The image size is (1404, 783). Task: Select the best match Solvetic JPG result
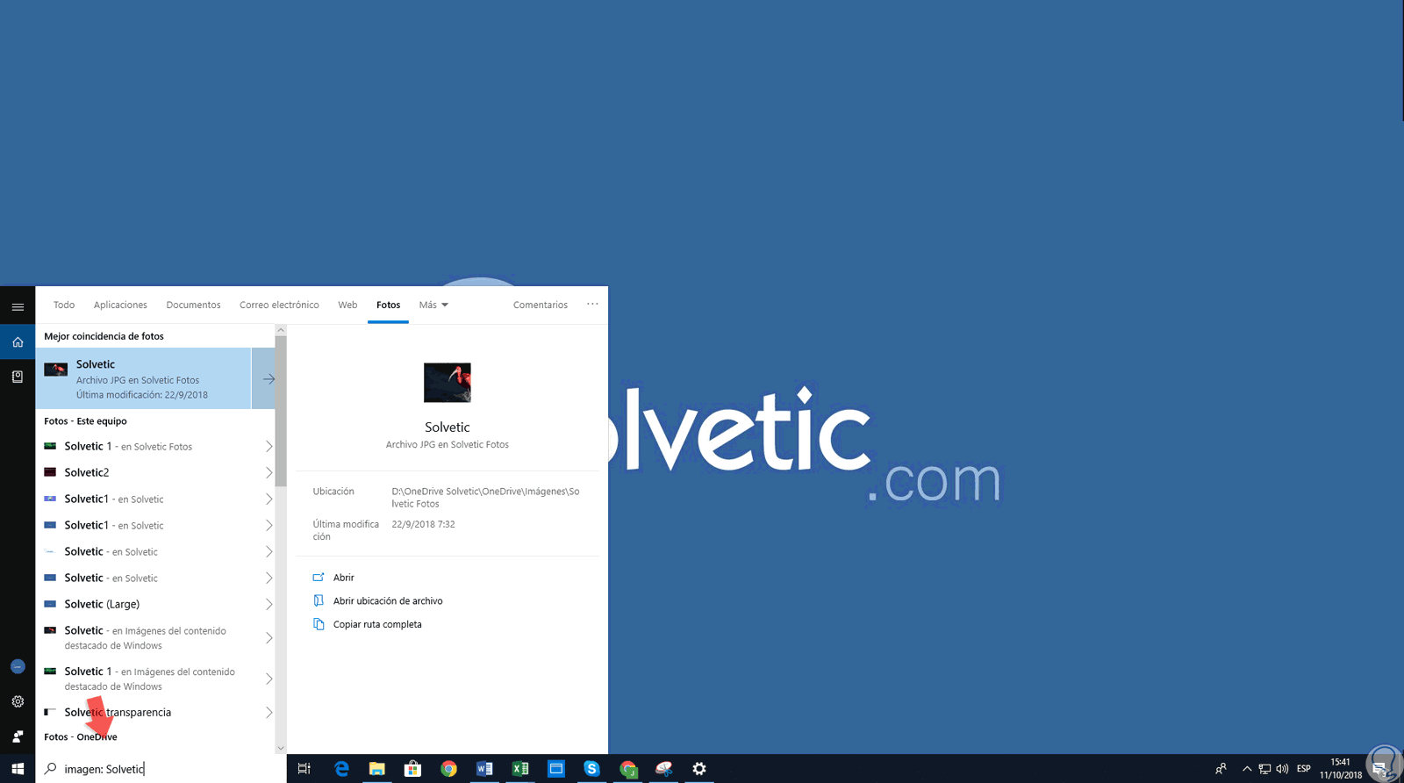coord(143,379)
